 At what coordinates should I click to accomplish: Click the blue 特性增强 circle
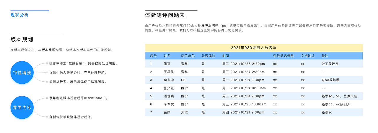[22, 72]
